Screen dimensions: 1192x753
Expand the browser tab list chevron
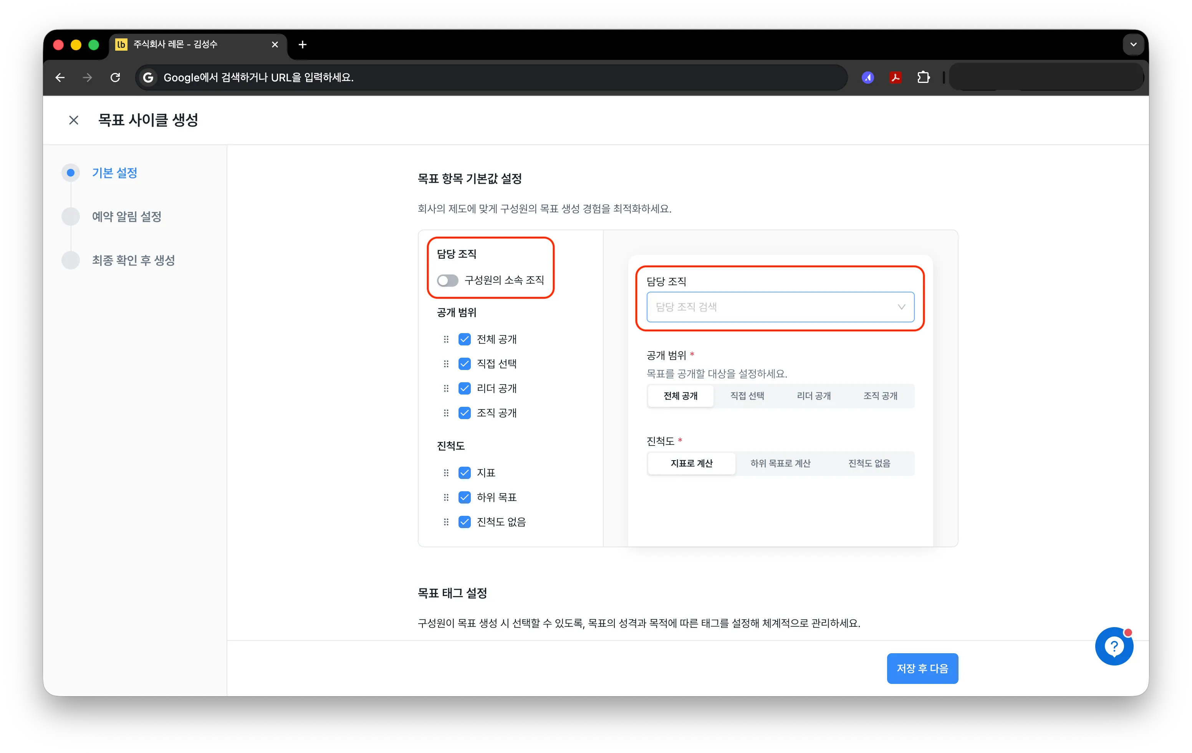pos(1133,45)
